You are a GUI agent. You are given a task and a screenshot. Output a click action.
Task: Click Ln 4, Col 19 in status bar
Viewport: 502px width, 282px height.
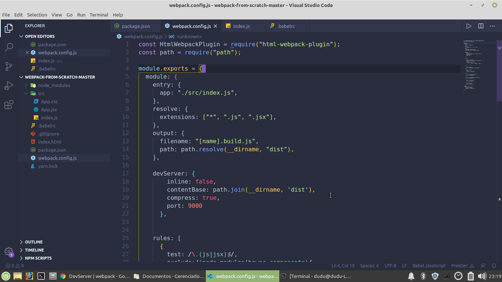[x=343, y=266]
